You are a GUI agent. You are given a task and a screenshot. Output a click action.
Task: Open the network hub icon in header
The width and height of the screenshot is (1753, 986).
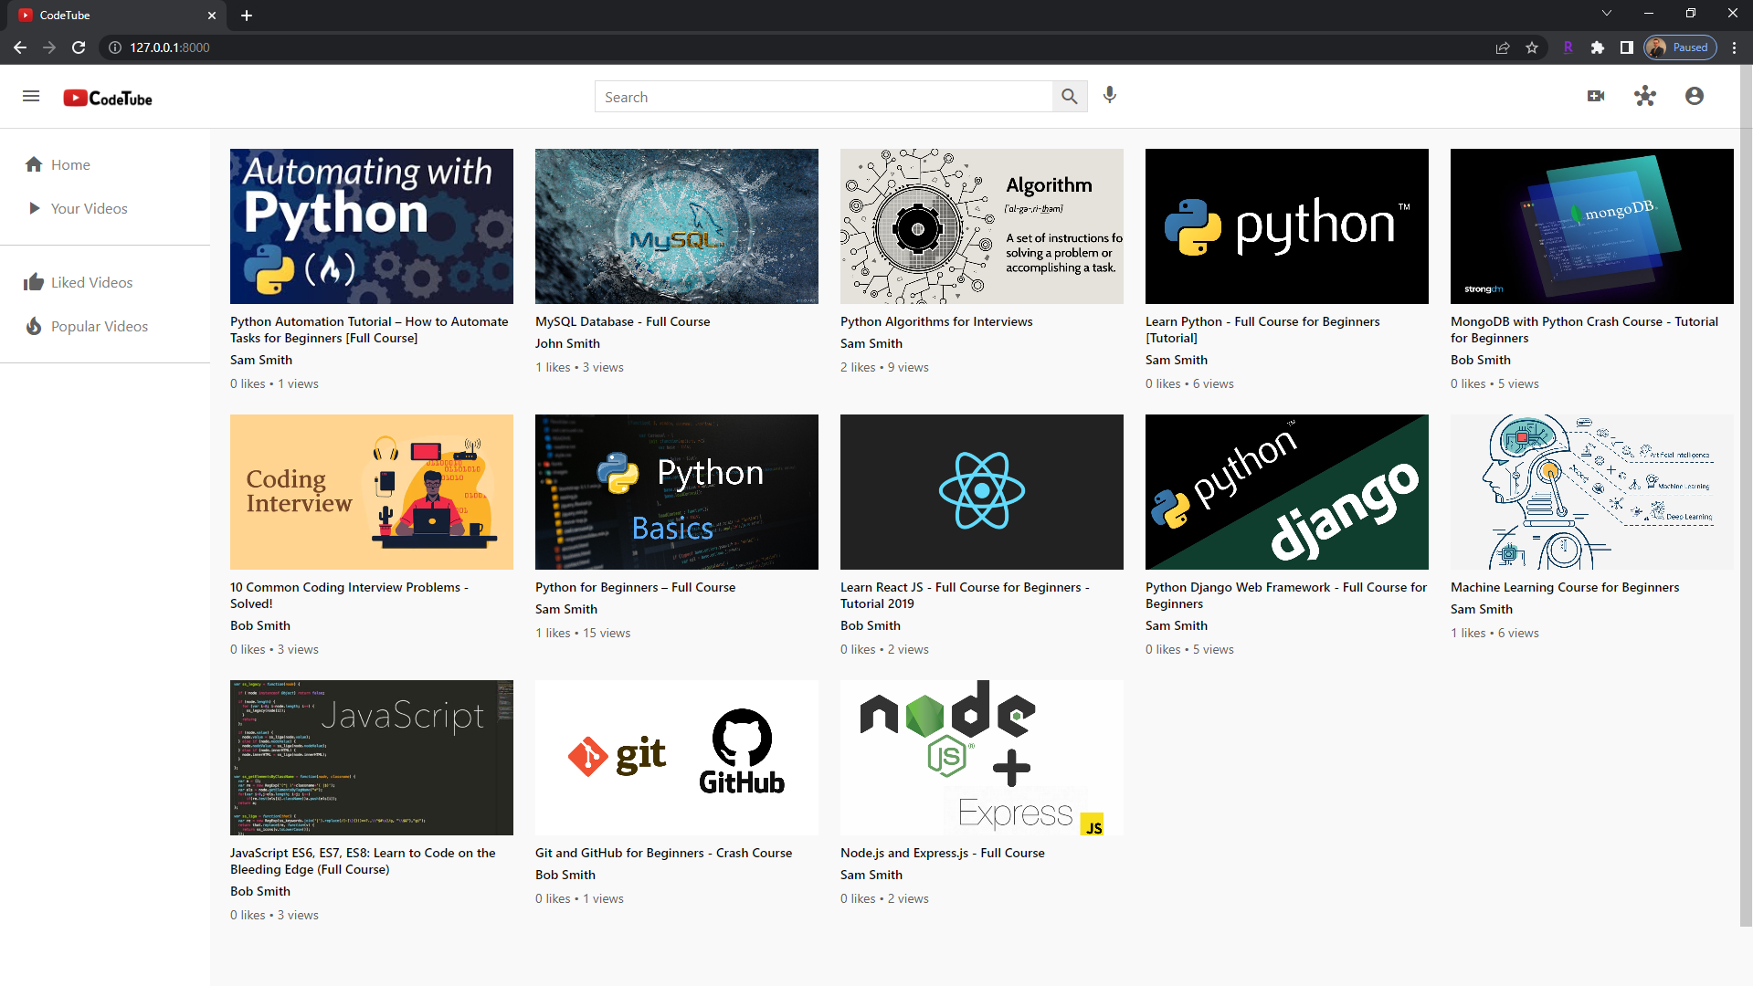tap(1645, 96)
